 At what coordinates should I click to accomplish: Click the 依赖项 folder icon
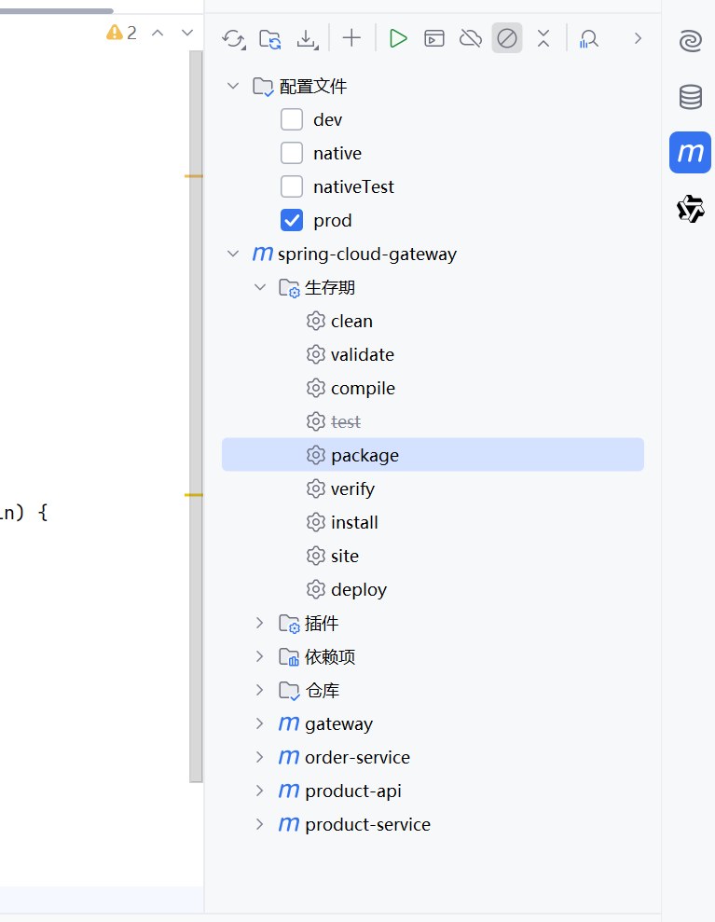[289, 657]
